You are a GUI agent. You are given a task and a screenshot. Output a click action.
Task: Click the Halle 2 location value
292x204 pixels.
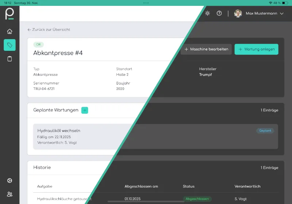(x=122, y=75)
